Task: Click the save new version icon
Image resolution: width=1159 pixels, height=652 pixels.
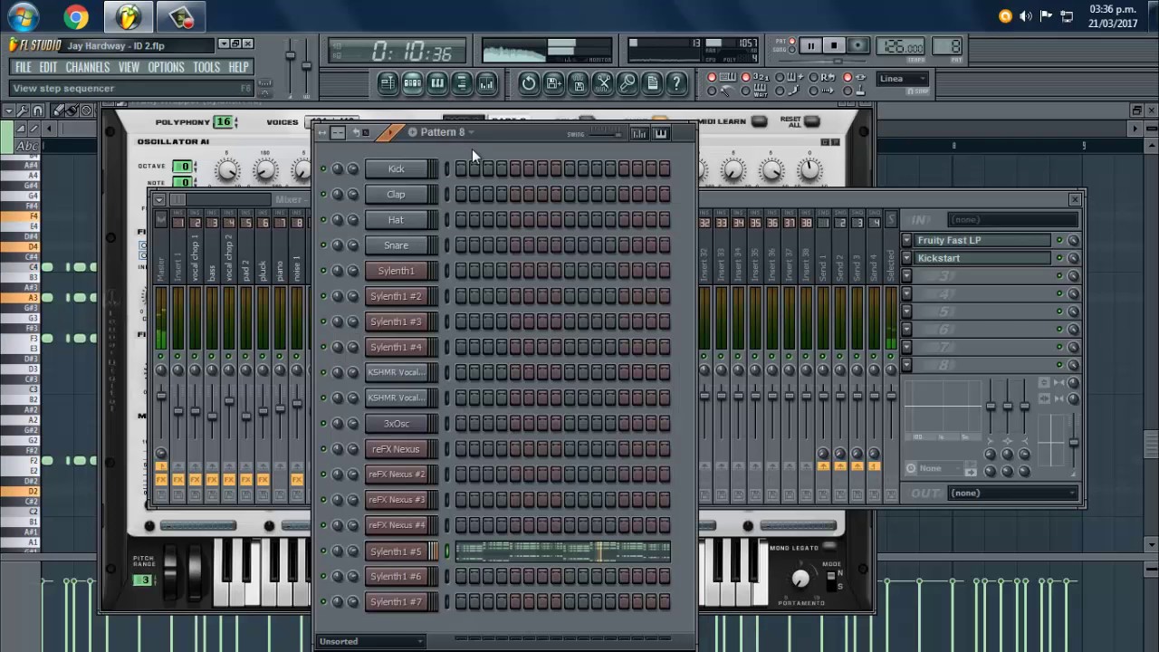Action: coord(553,83)
